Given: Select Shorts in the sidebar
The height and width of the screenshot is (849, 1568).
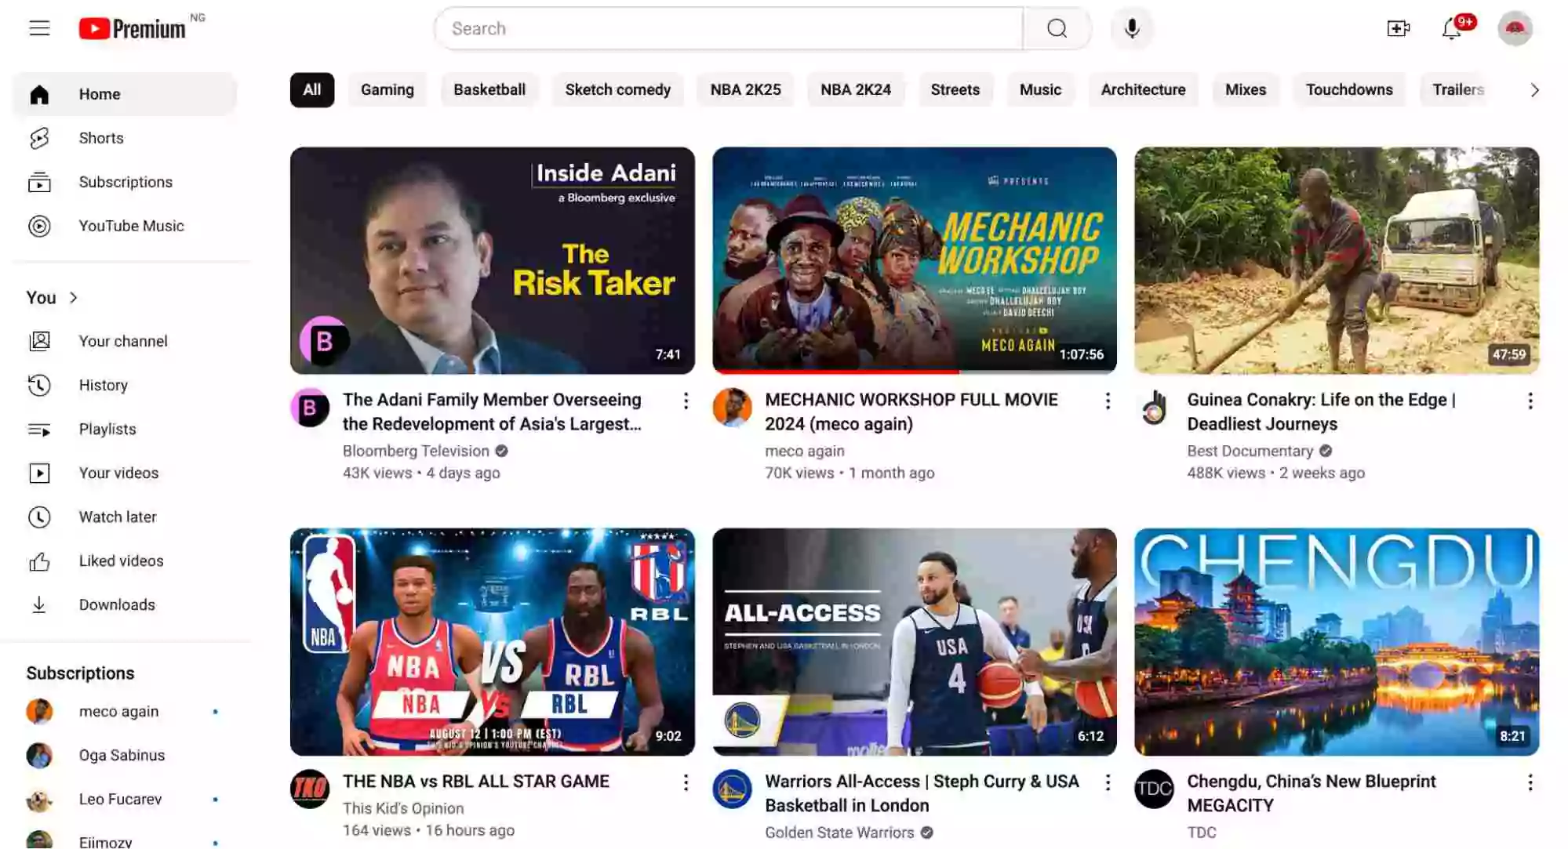Looking at the screenshot, I should 100,138.
